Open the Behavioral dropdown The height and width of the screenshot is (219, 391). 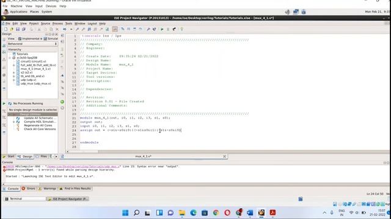32,44
